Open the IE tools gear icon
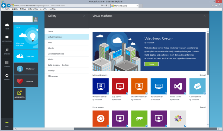Viewport: 223px width, 131px height. coord(219,5)
